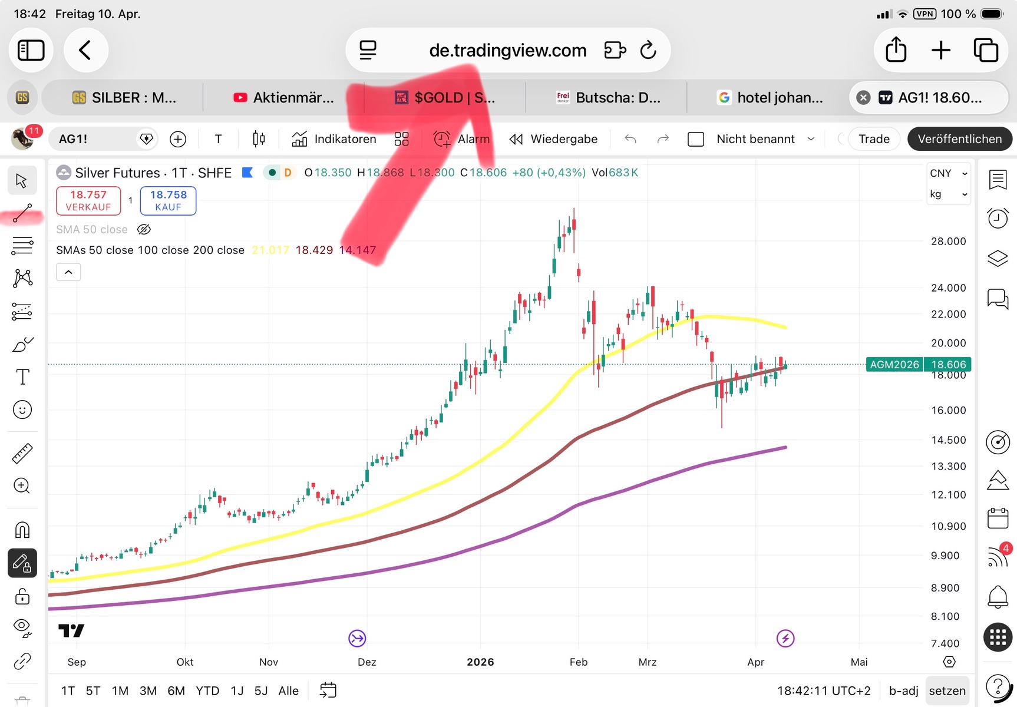Create an Alarm for this chart
Viewport: 1017px width, 707px height.
pos(461,139)
